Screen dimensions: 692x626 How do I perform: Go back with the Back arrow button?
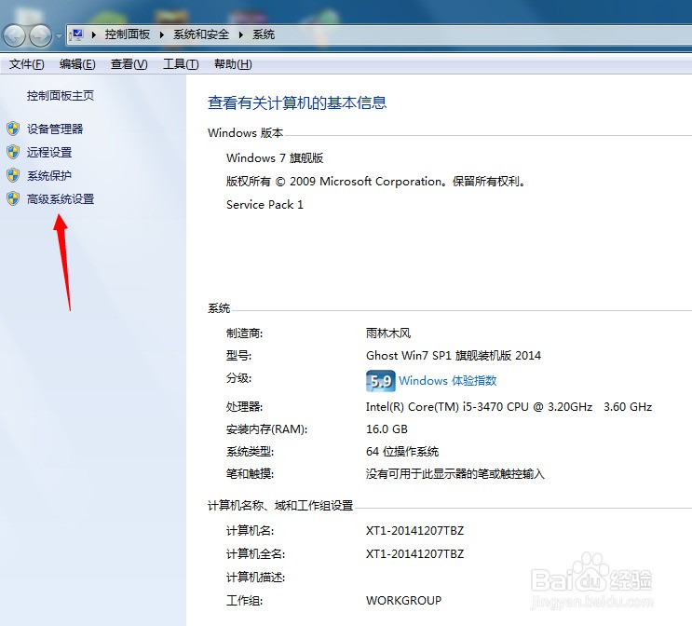15,35
